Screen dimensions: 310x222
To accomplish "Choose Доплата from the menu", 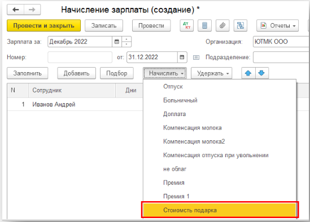I will click(x=220, y=114).
